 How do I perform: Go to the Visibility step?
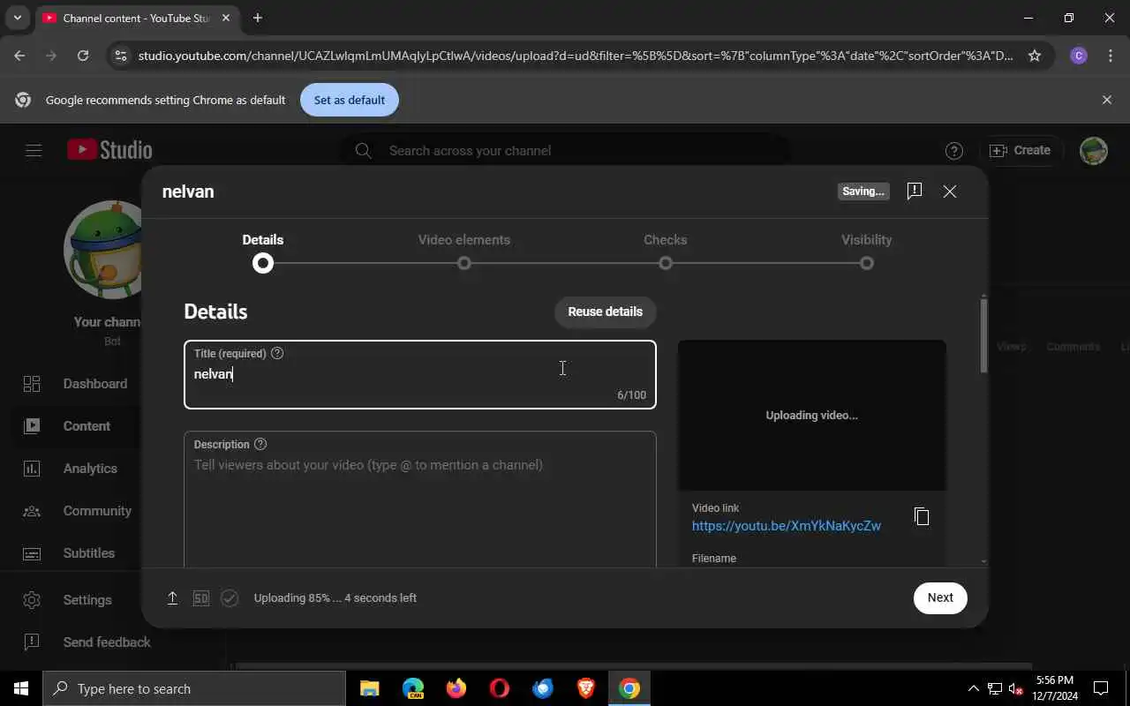tap(867, 252)
